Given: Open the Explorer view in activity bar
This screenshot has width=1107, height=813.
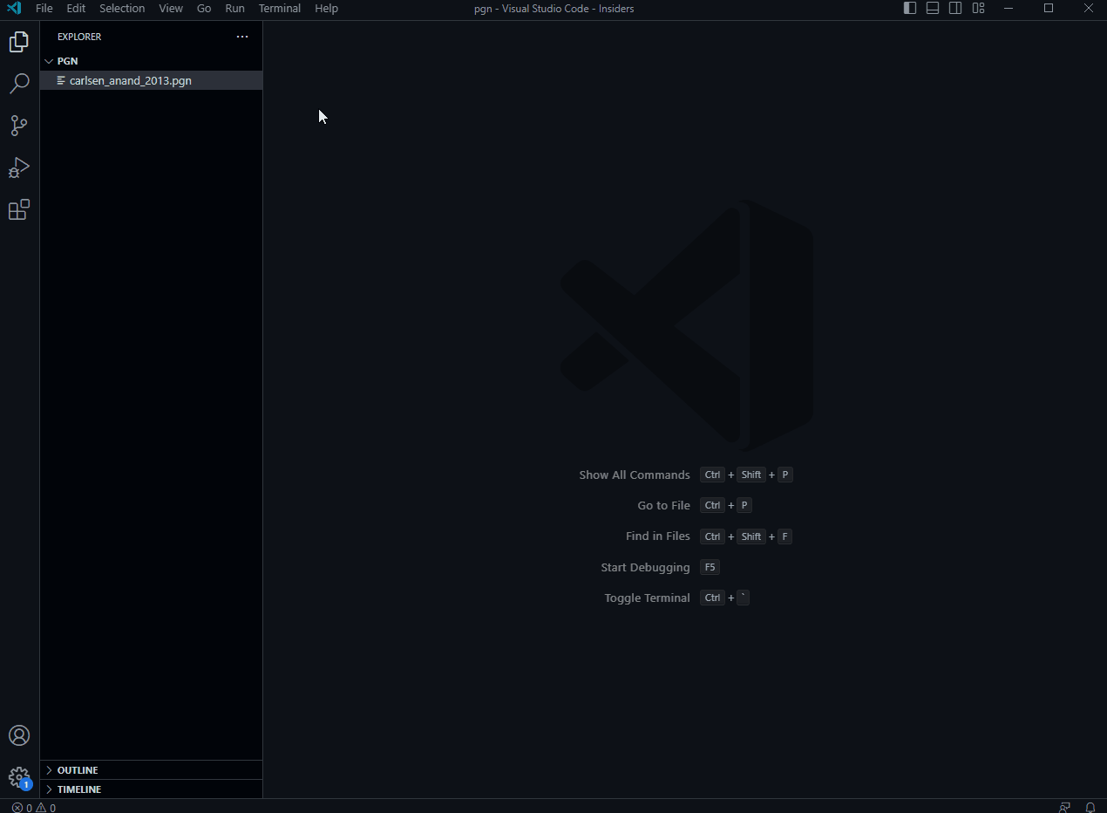Looking at the screenshot, I should [19, 42].
